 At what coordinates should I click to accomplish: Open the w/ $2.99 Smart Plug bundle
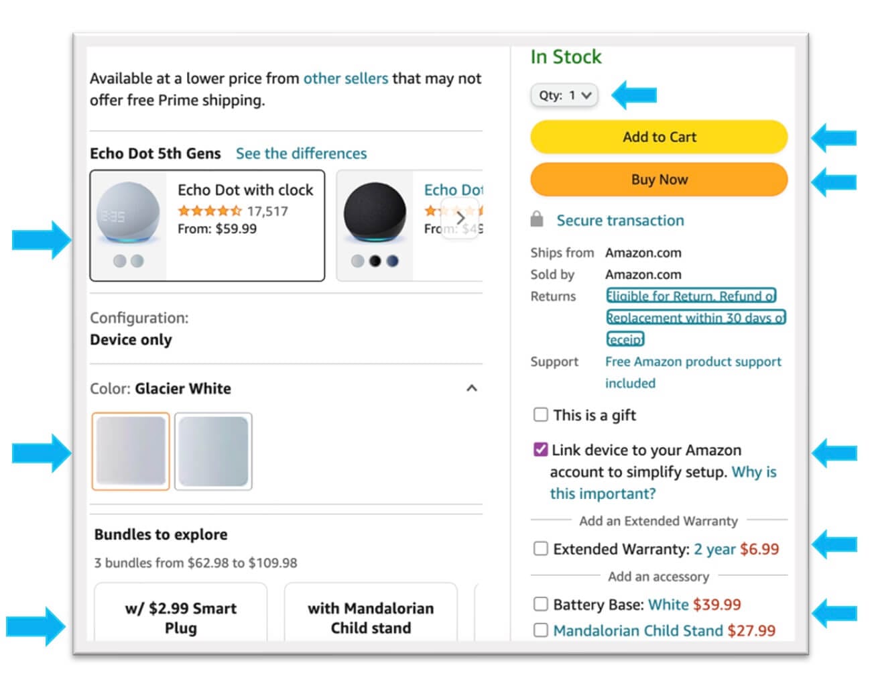click(181, 617)
